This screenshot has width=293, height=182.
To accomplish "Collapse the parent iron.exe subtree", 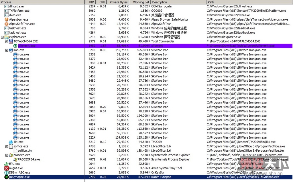I will click(7, 50).
